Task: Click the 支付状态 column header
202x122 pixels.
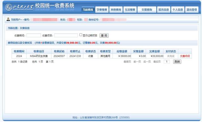Action: [171, 51]
